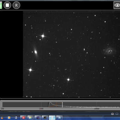The height and width of the screenshot is (120, 120).
Task: Open the dark purple app taskbar icon
Action: click(x=38, y=118)
